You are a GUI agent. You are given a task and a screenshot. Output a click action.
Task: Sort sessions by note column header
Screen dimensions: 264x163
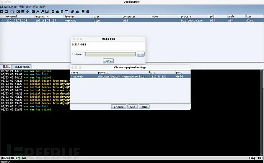tap(165, 16)
